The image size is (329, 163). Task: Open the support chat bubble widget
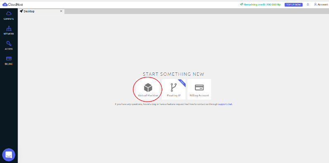(x=9, y=155)
